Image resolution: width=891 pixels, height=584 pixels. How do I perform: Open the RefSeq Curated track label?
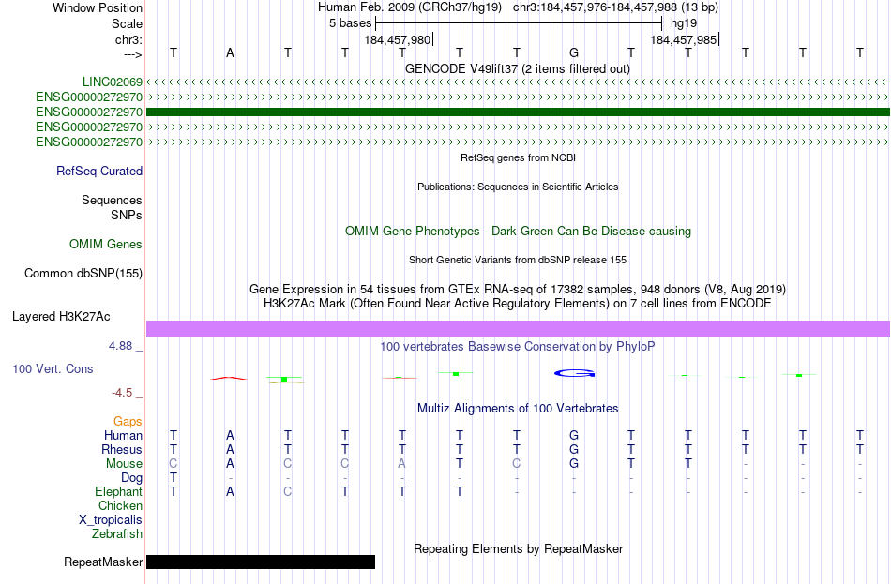click(x=98, y=171)
